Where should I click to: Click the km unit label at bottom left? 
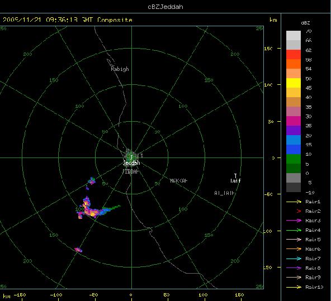[7, 296]
